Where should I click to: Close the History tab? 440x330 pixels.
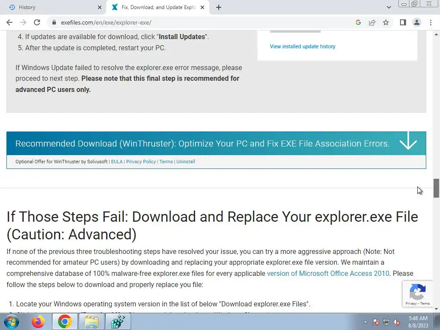(x=100, y=7)
